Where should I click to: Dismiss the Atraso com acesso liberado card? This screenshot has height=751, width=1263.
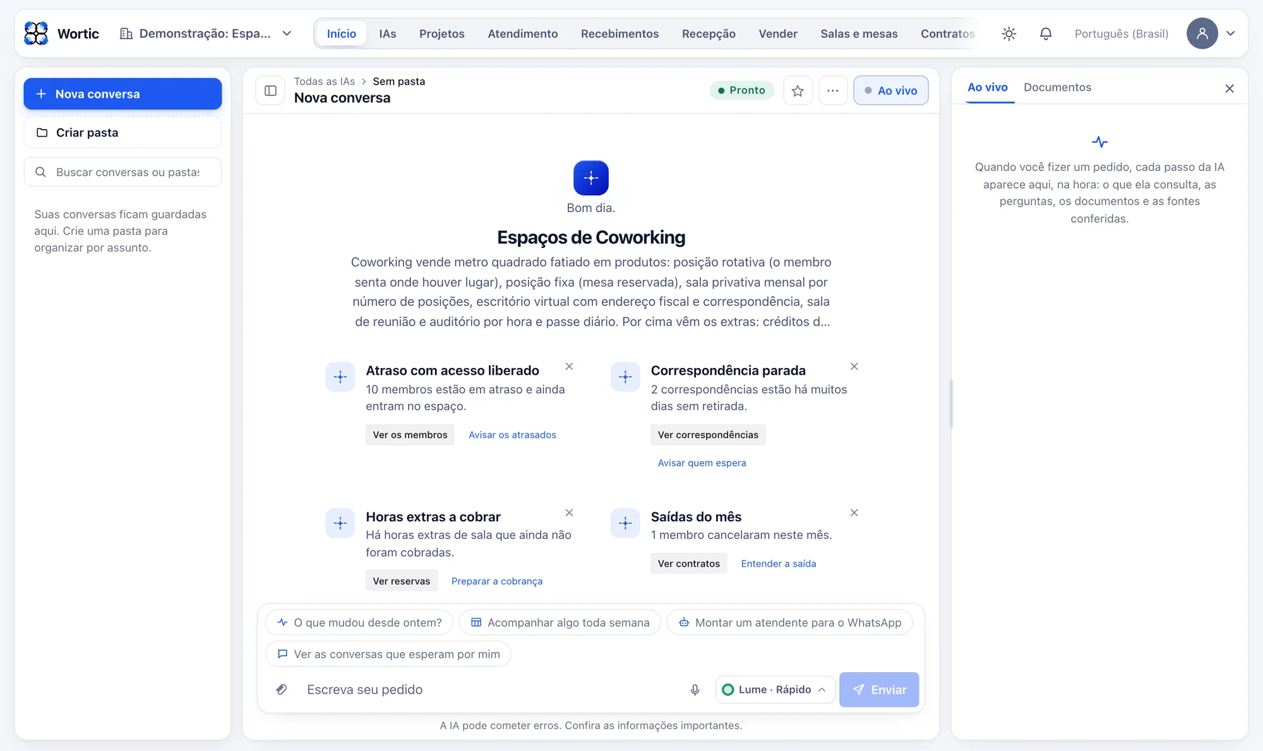[569, 366]
